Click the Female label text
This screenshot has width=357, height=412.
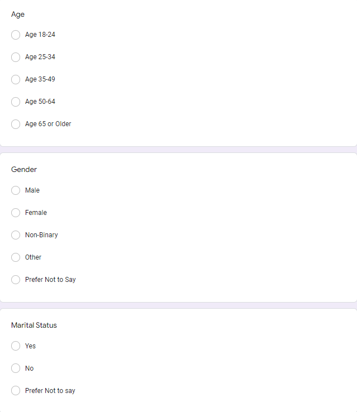(x=36, y=213)
